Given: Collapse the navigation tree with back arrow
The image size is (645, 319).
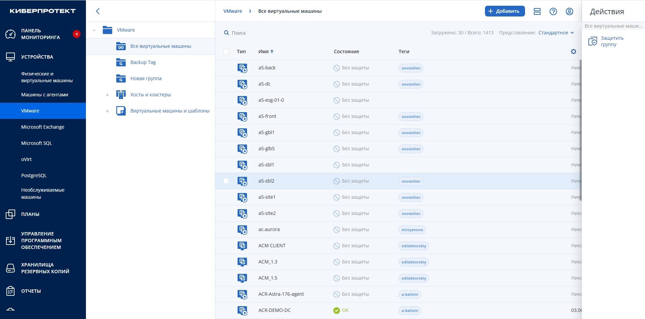Looking at the screenshot, I should [x=98, y=11].
